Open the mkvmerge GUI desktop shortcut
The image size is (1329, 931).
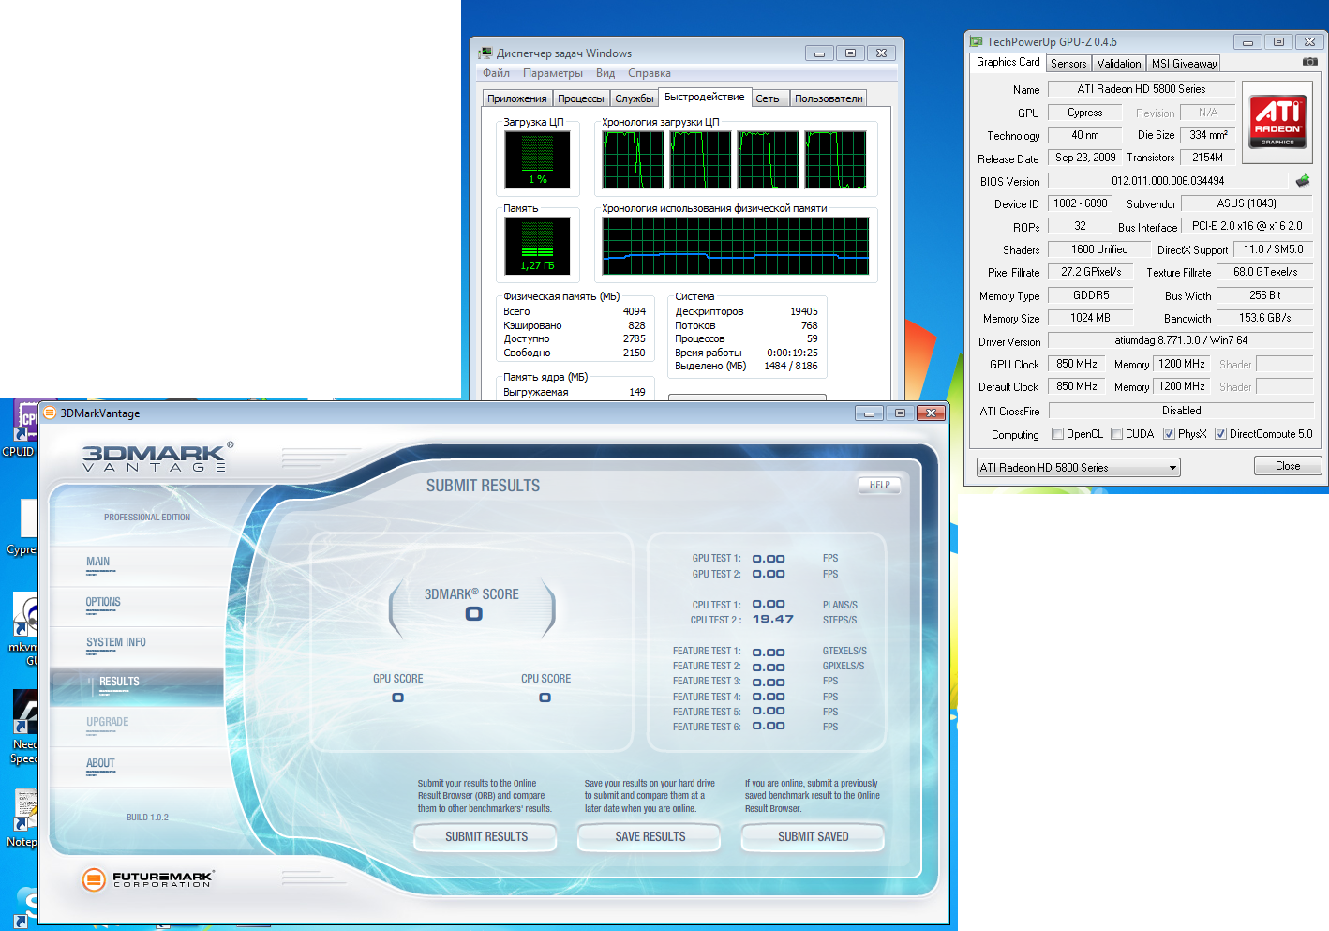[24, 628]
